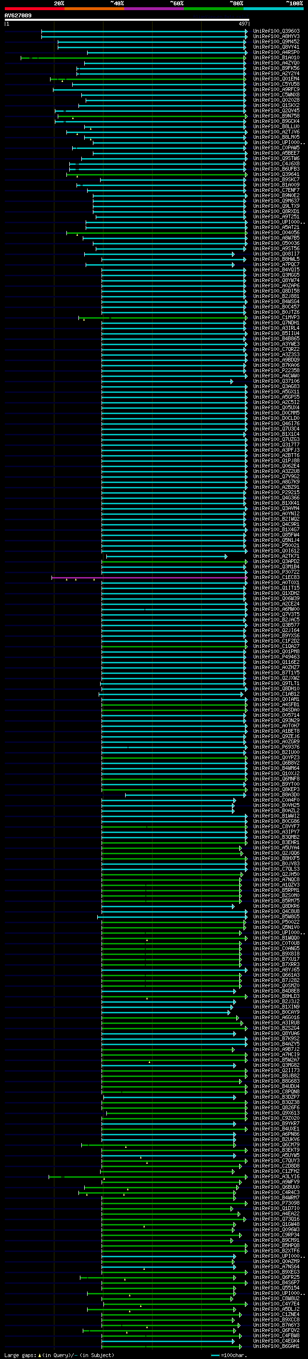The image size is (308, 1359).
Task: Click the hit label UniRef100_B5HPQ8
Action: 276,1246
